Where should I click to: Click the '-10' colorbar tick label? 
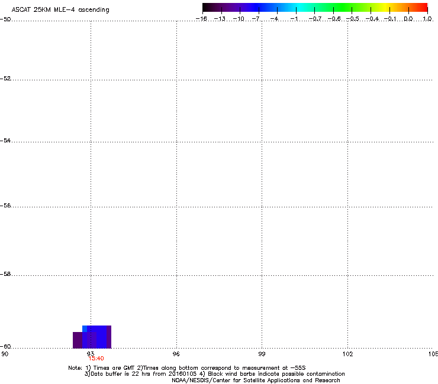239,19
